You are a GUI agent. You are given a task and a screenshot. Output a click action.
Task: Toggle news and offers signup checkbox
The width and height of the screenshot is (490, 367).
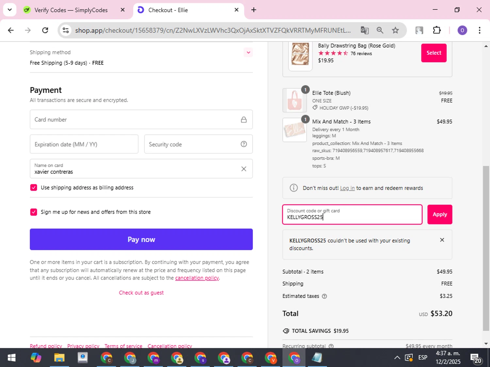click(x=34, y=212)
